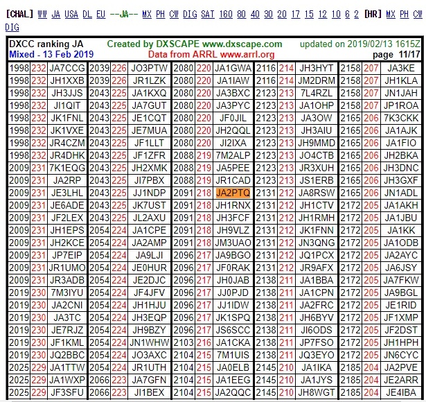Select the JH9MMD callsign cell
This screenshot has width=426, height=402.
point(317,143)
